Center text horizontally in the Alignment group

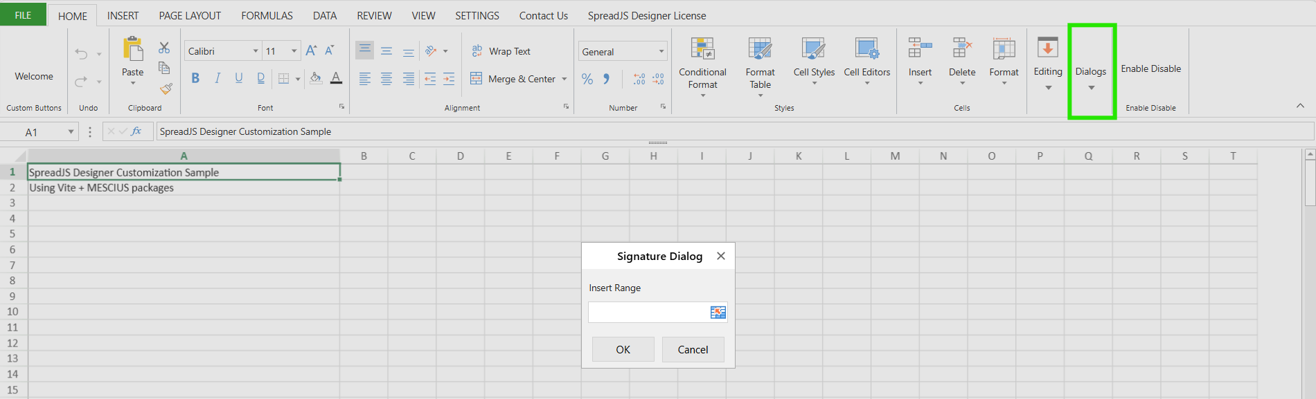coord(386,79)
